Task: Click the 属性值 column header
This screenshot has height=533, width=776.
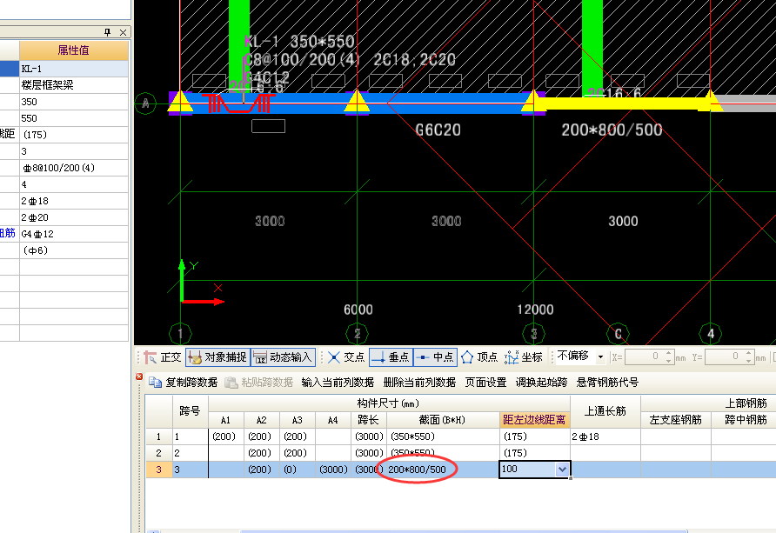Action: point(74,50)
